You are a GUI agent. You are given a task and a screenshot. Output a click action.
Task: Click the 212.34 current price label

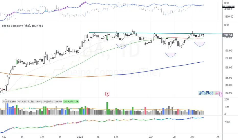point(228,35)
